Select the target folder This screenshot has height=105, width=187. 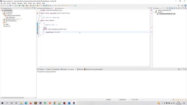click(6, 24)
